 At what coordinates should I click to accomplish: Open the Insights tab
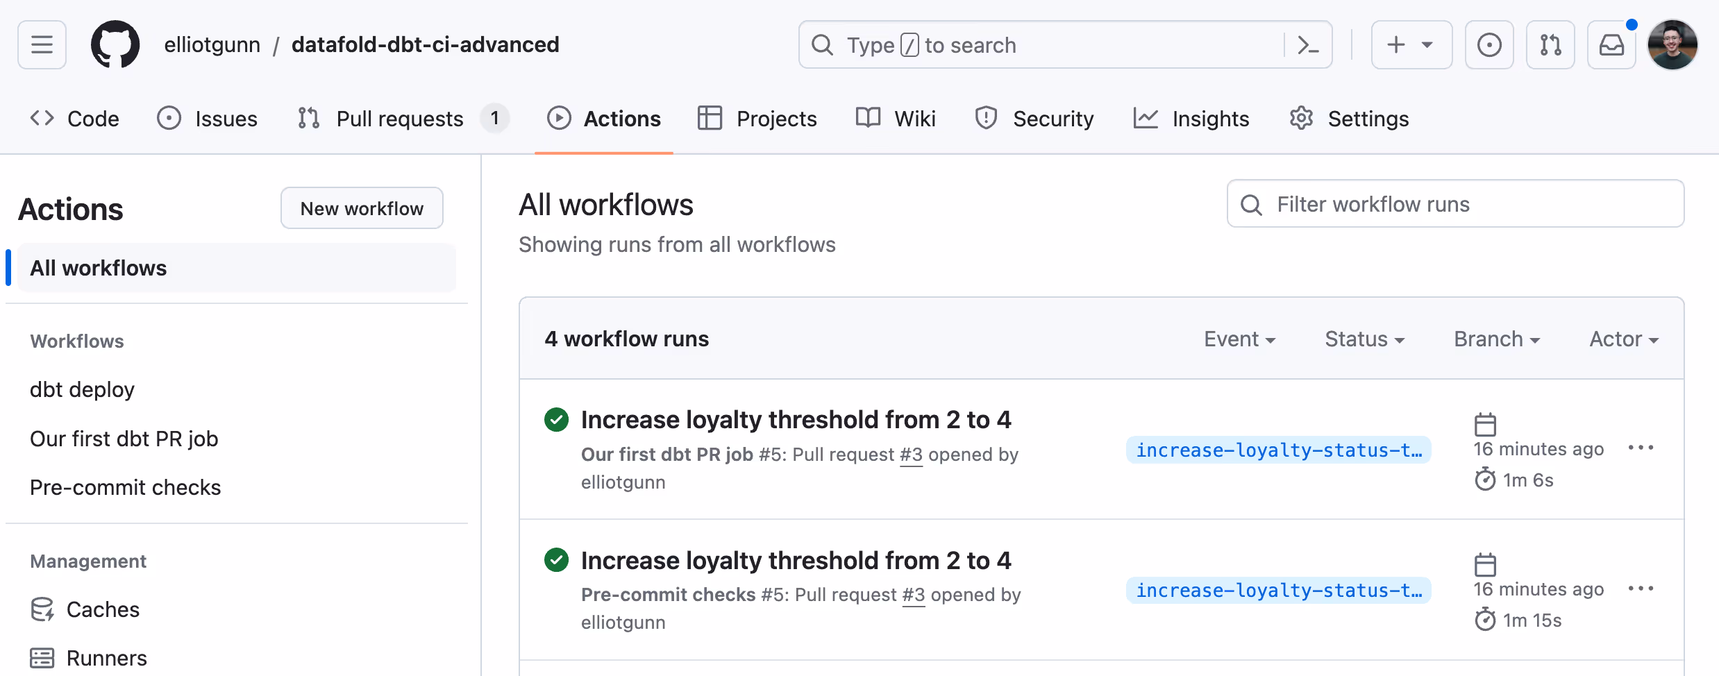click(x=1191, y=119)
